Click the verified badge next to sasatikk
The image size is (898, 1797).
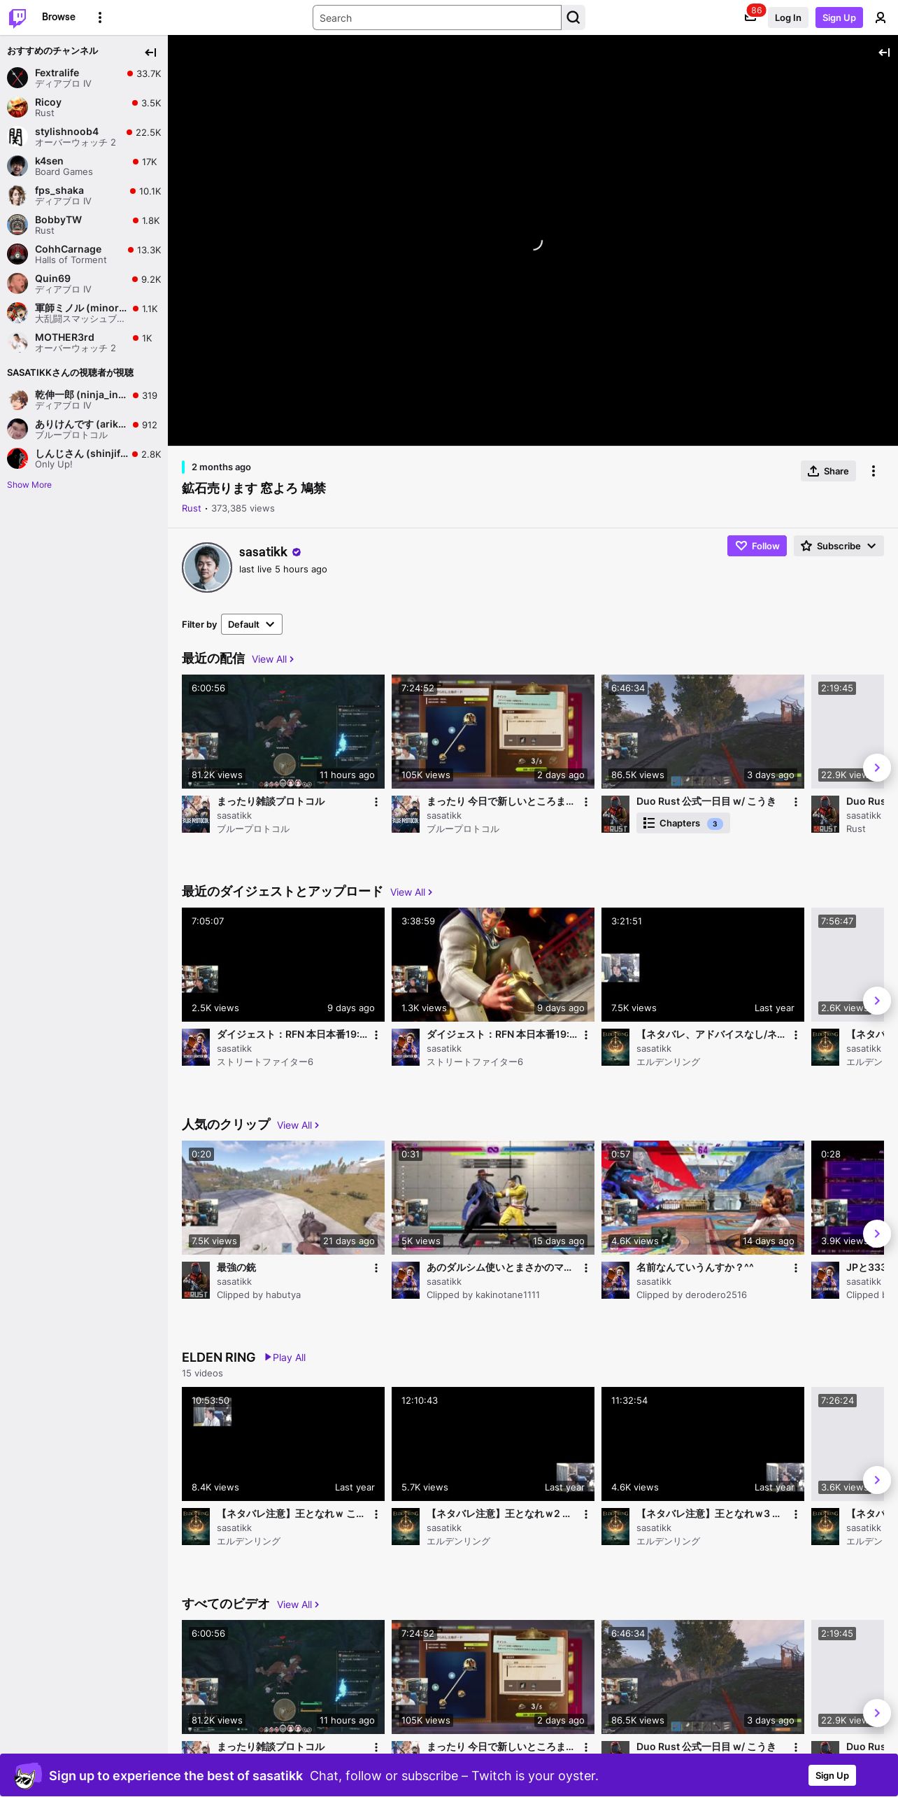point(297,552)
